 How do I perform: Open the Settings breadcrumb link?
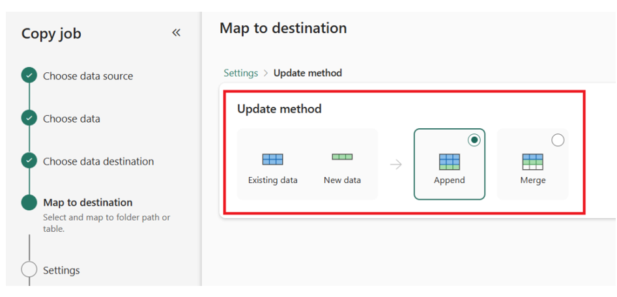(x=240, y=73)
